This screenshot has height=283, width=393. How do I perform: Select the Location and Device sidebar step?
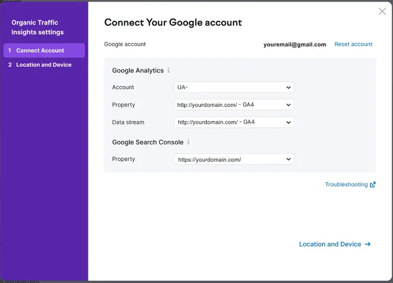click(x=44, y=65)
